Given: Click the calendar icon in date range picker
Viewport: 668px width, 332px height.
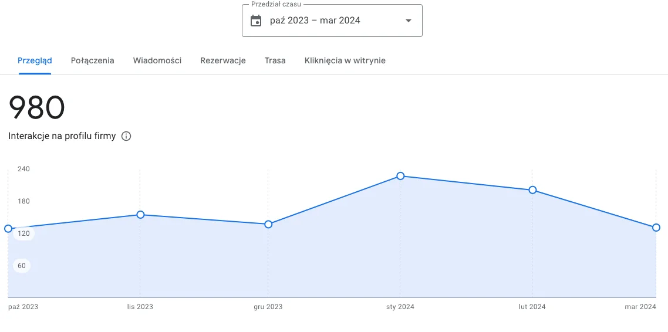Looking at the screenshot, I should pyautogui.click(x=256, y=21).
